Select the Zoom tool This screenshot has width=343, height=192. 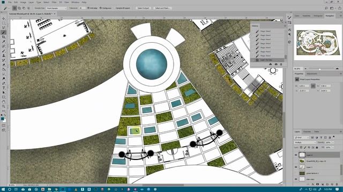pyautogui.click(x=4, y=107)
